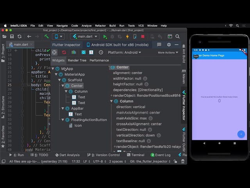Screen dimensions: 250x188
Task: Open the main.dart run configuration dropdown
Action: pos(85,36)
